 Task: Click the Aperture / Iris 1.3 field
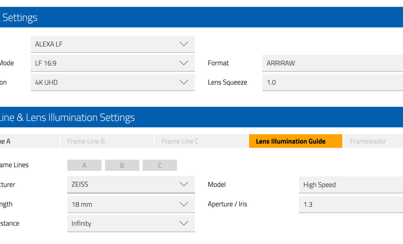point(351,204)
